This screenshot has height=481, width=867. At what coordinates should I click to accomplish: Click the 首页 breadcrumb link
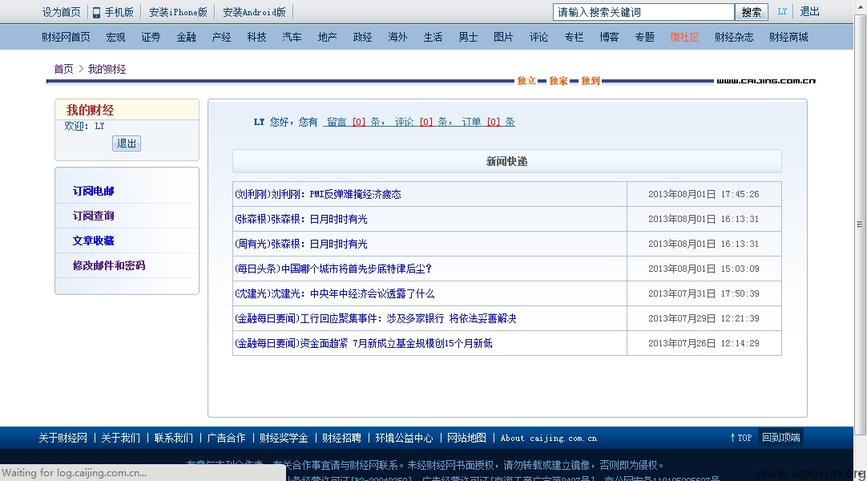click(63, 69)
